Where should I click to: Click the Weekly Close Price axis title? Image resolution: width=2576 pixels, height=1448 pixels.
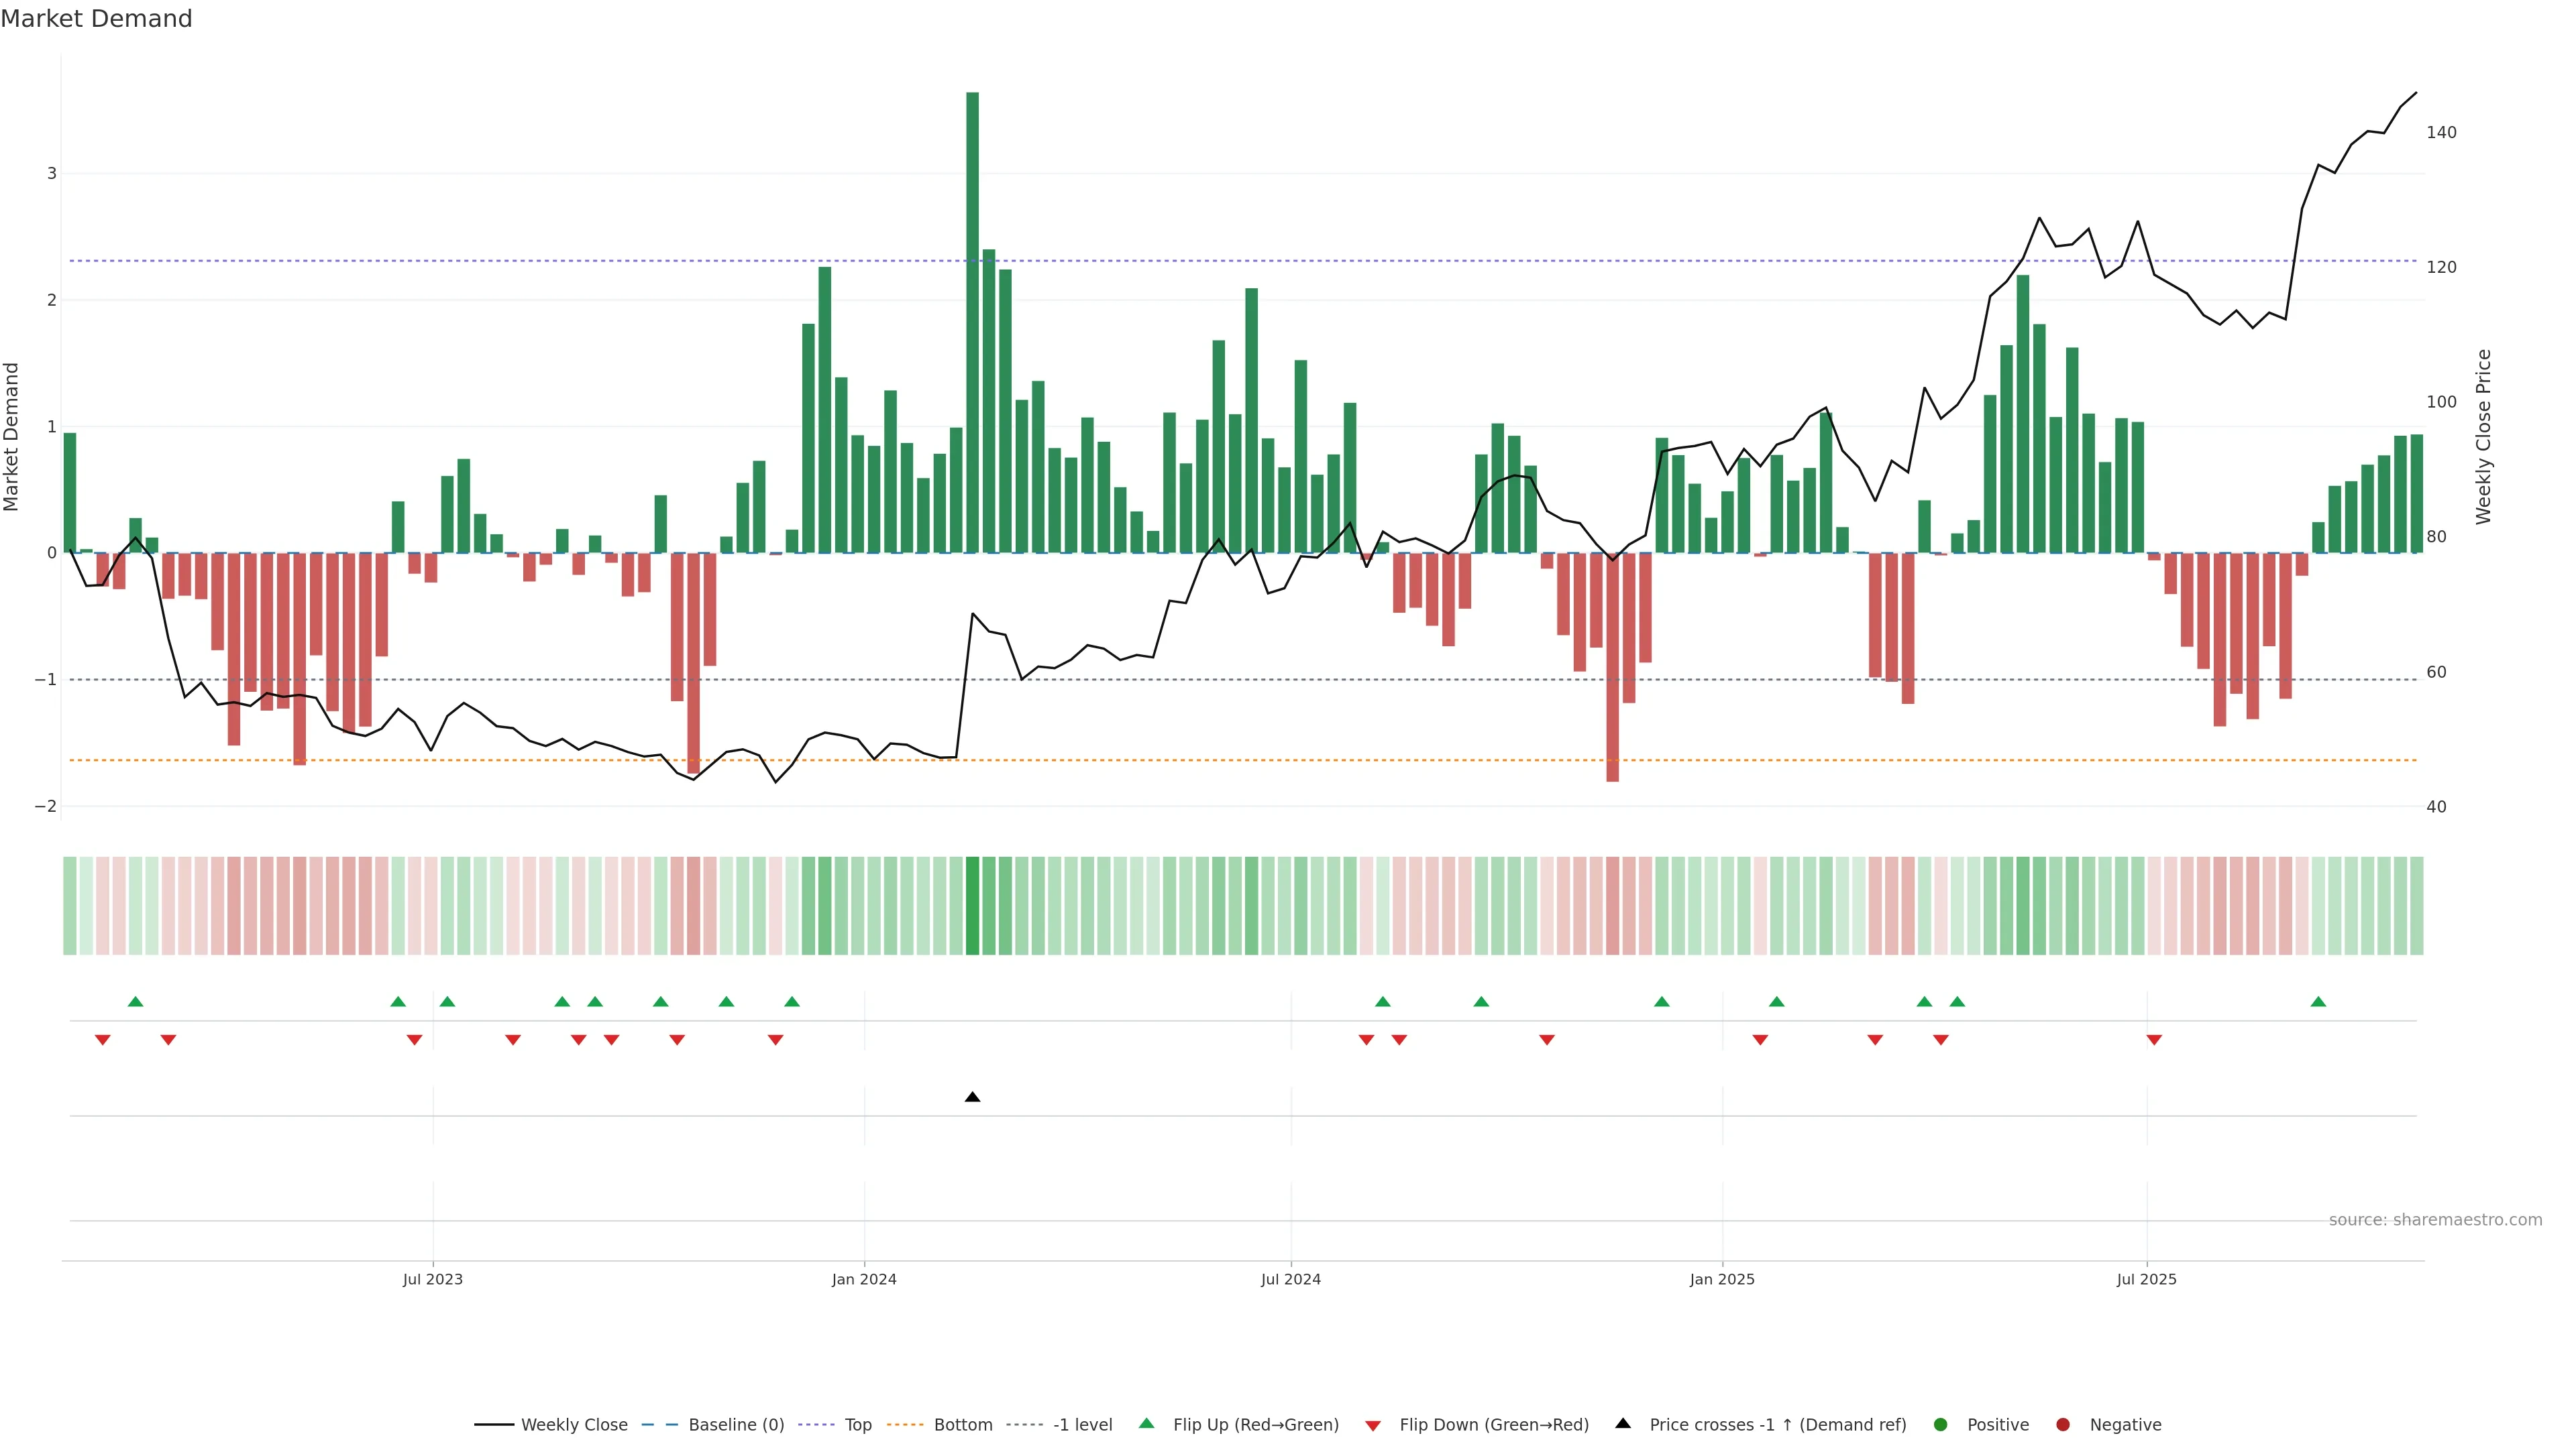coord(2483,436)
